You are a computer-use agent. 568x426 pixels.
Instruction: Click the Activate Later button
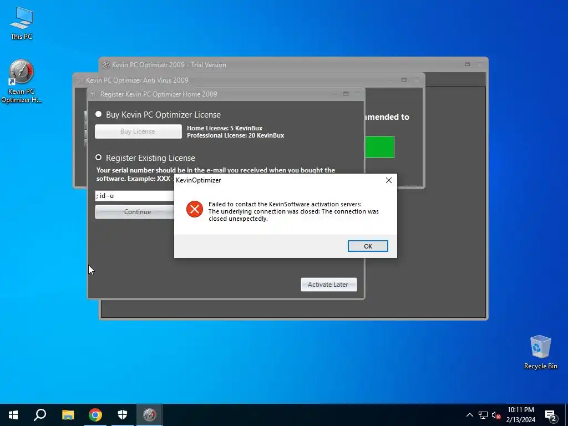tap(328, 285)
